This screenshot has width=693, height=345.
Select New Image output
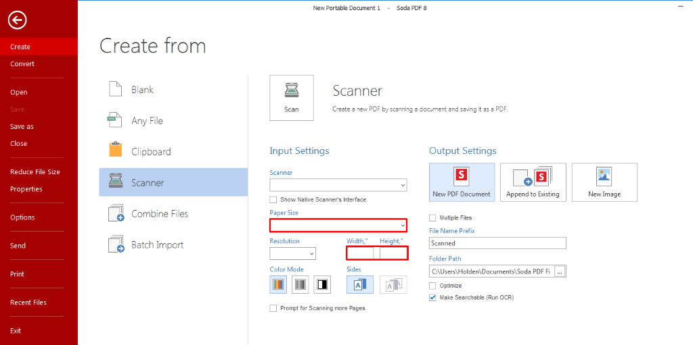(604, 182)
